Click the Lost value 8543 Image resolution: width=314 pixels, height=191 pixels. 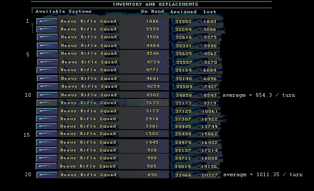click(x=210, y=95)
